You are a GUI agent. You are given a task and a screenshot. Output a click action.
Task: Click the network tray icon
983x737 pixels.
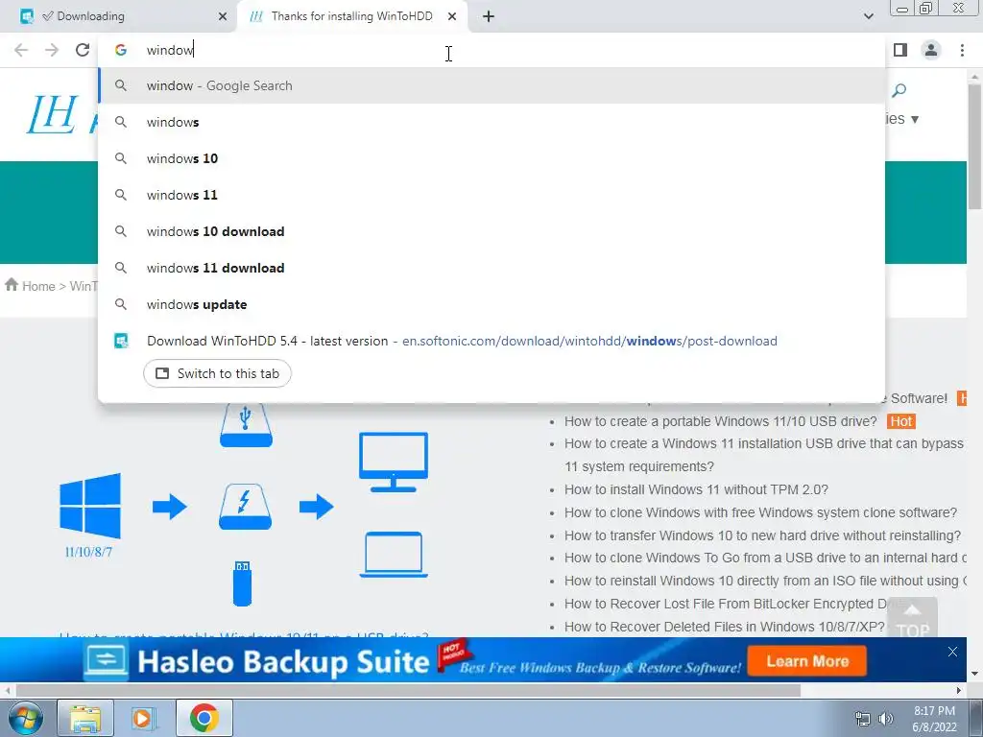click(863, 719)
